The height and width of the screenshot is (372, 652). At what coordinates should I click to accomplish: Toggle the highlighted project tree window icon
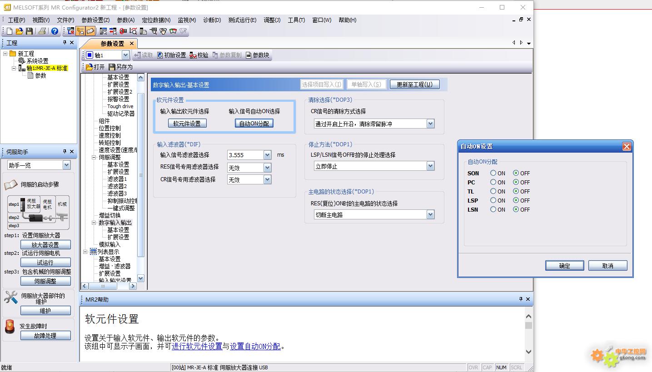pyautogui.click(x=80, y=31)
